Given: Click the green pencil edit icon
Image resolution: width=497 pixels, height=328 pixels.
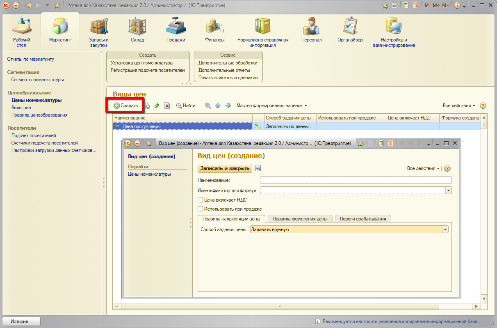Looking at the screenshot, I should (x=157, y=106).
